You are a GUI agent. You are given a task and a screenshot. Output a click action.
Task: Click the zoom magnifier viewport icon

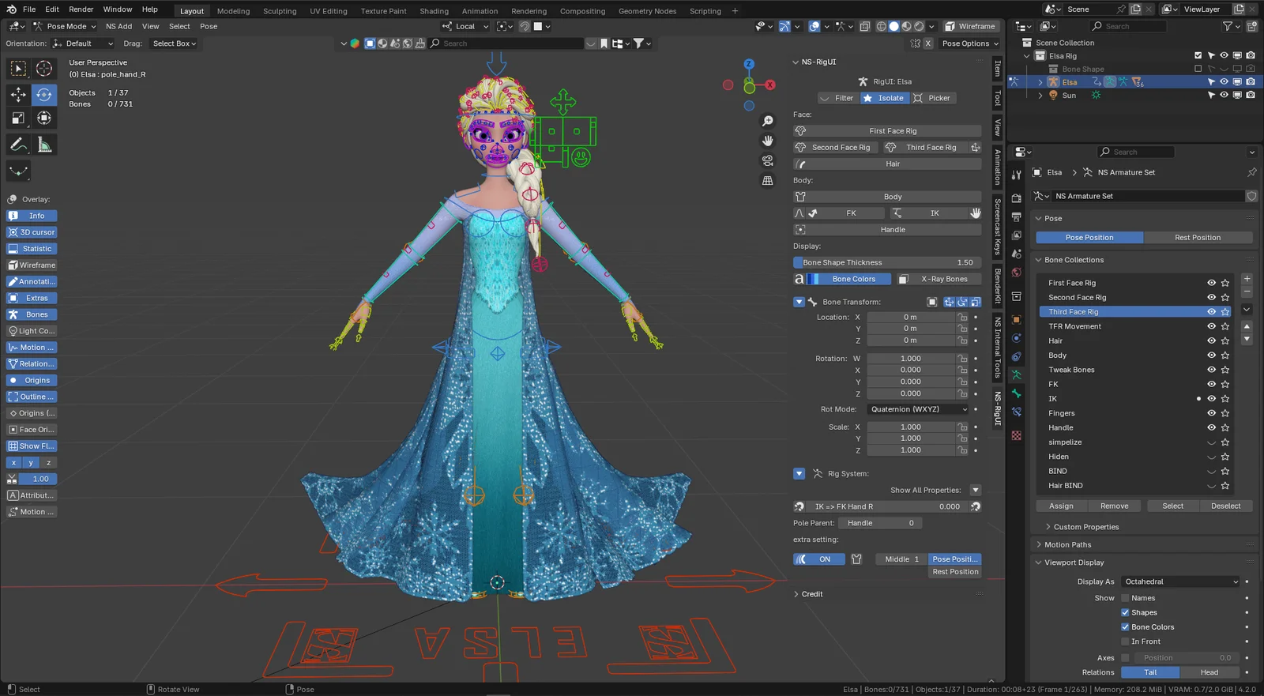point(767,121)
